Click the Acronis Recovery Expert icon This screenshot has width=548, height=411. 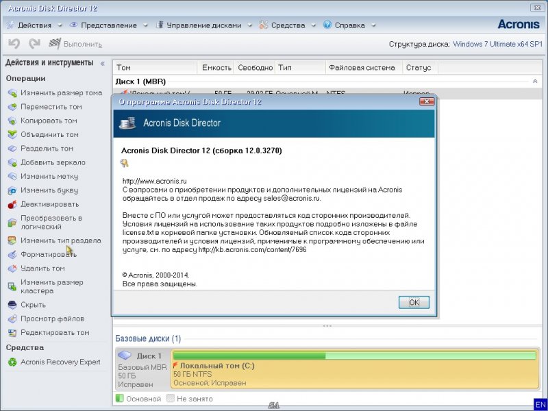pyautogui.click(x=12, y=362)
